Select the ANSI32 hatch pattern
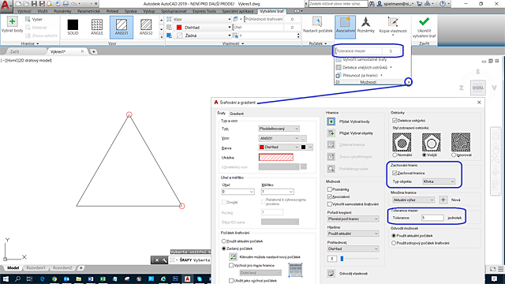The width and height of the screenshot is (505, 284). (146, 25)
